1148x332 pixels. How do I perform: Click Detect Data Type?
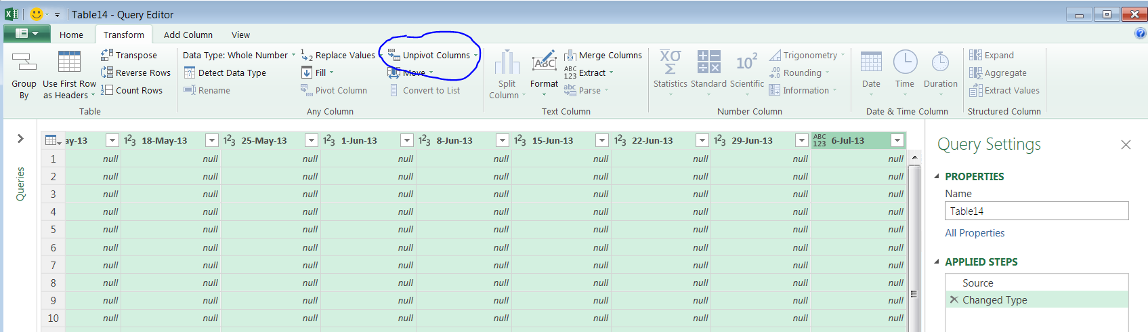[232, 72]
